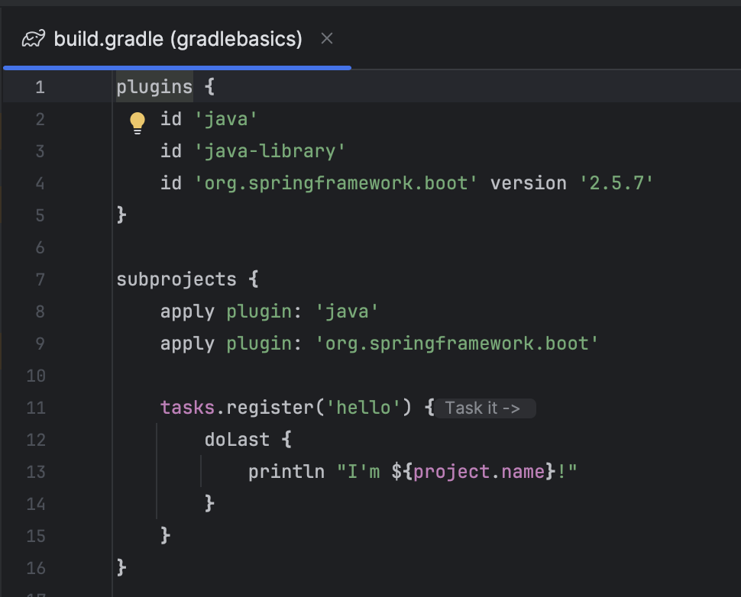
Task: Click line number 1 in gutter
Action: tap(40, 87)
